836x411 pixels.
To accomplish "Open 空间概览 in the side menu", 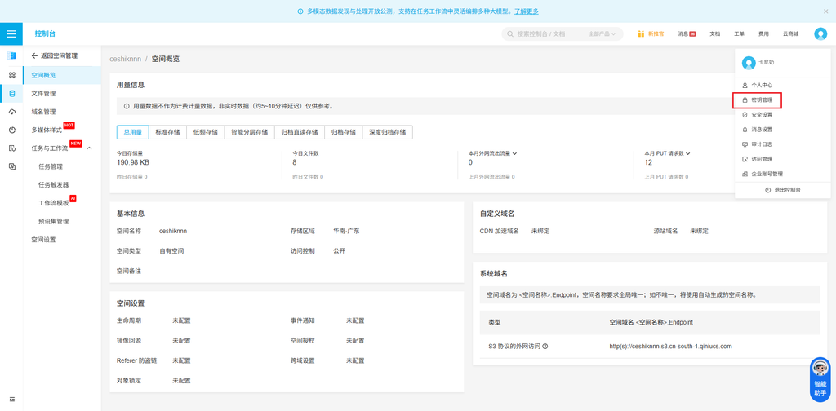I will click(x=62, y=75).
